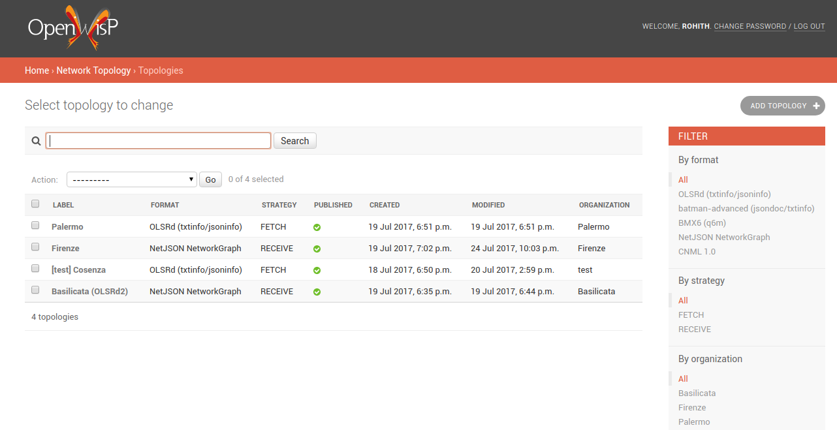Focus the search input field
This screenshot has width=837, height=430.
[x=158, y=141]
